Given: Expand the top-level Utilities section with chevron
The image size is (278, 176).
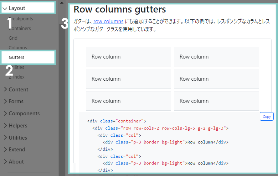Looking at the screenshot, I should (x=5, y=137).
